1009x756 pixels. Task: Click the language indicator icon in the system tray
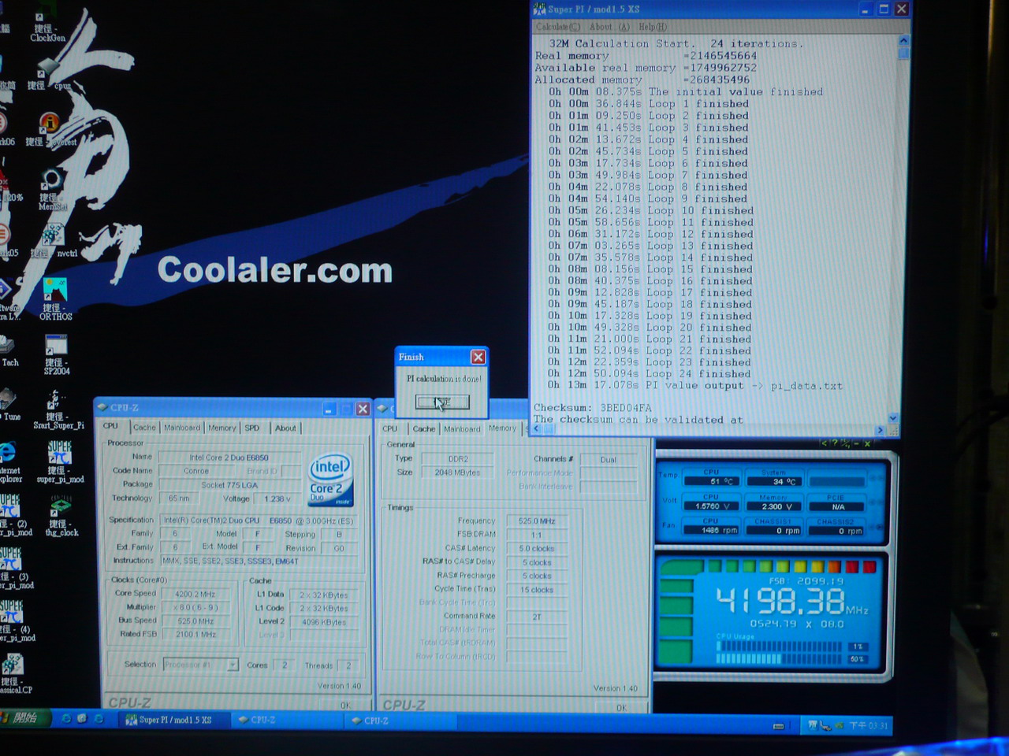pyautogui.click(x=813, y=725)
